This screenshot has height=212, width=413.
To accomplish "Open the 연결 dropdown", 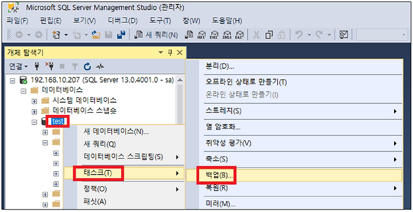I will [18, 67].
